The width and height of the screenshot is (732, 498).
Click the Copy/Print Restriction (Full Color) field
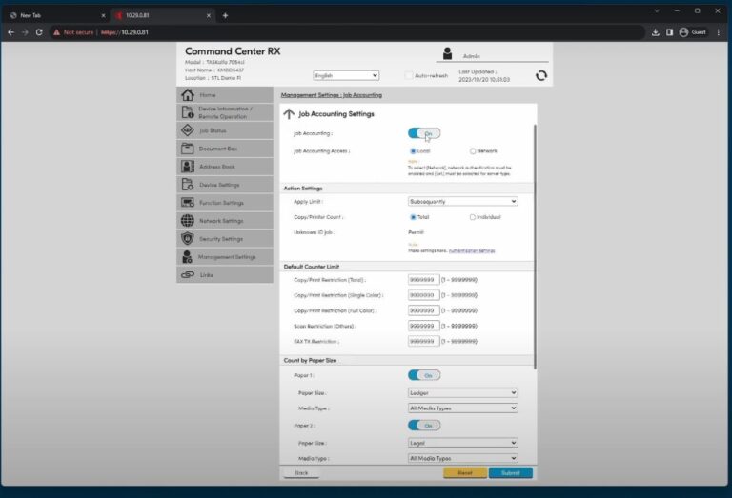click(423, 310)
